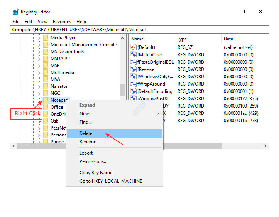Expand the MediaPlayer key
The height and width of the screenshot is (217, 279).
click(39, 38)
